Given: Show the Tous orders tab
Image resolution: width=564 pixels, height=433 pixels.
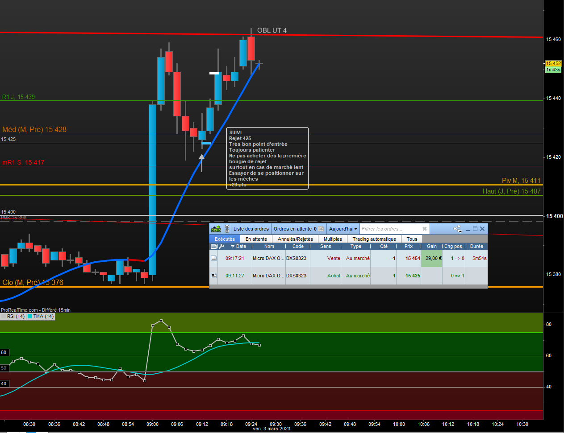Looking at the screenshot, I should click(412, 239).
